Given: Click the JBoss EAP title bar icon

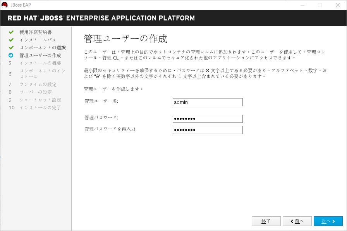Looking at the screenshot, I should pyautogui.click(x=4, y=5).
